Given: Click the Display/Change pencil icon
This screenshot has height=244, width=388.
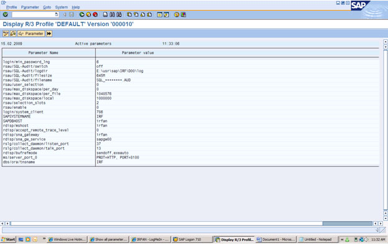Looking at the screenshot, I should 6,34.
